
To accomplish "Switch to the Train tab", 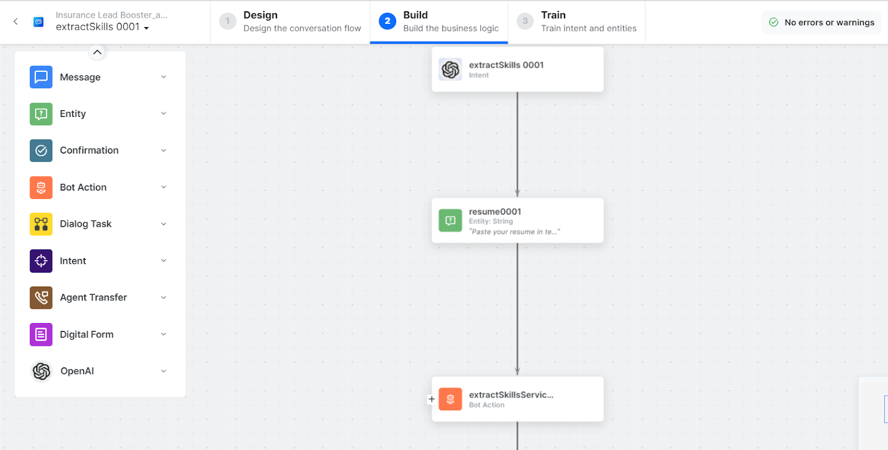I will pyautogui.click(x=577, y=22).
